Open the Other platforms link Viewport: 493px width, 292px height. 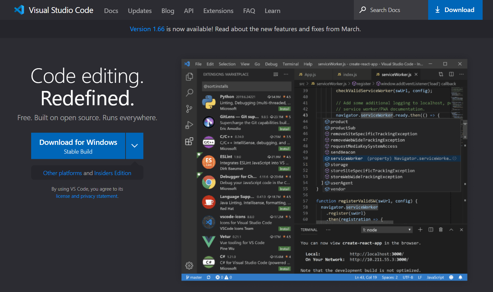(63, 173)
